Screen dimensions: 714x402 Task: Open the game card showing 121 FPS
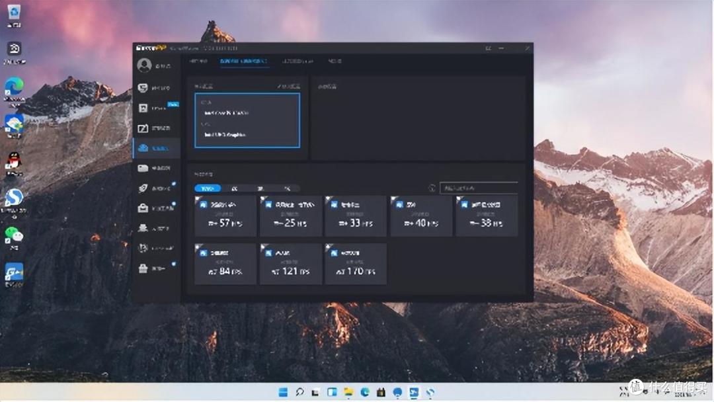click(x=290, y=264)
